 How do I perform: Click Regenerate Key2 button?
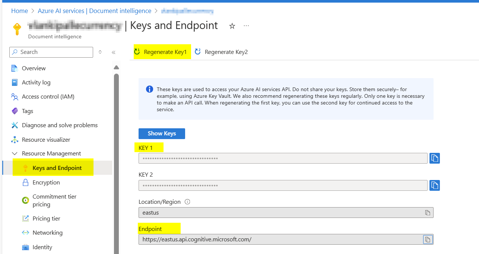pyautogui.click(x=221, y=52)
